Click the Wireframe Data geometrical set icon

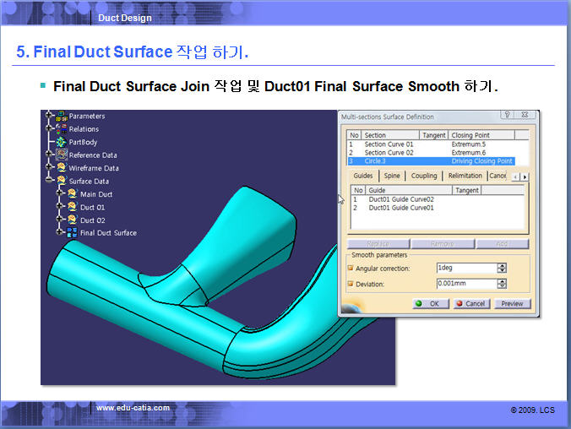61,168
